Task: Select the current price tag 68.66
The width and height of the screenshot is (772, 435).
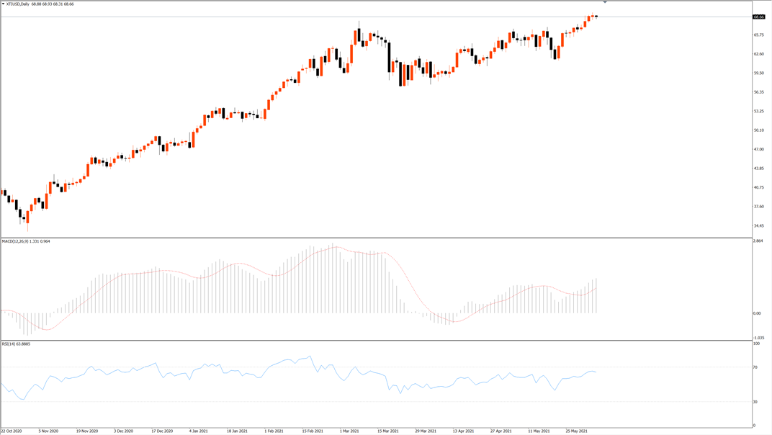Action: [759, 17]
